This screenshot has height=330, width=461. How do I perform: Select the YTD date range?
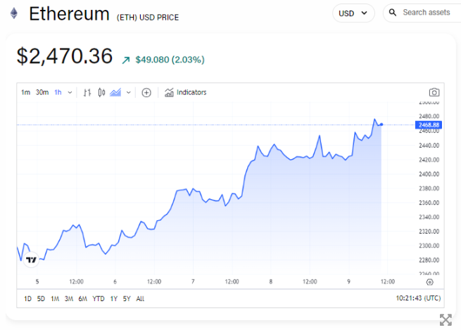coord(99,299)
